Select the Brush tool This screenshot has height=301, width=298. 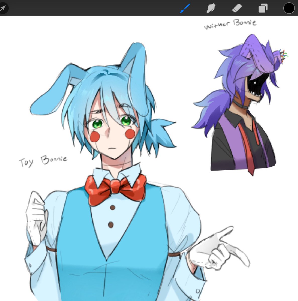[x=185, y=8]
